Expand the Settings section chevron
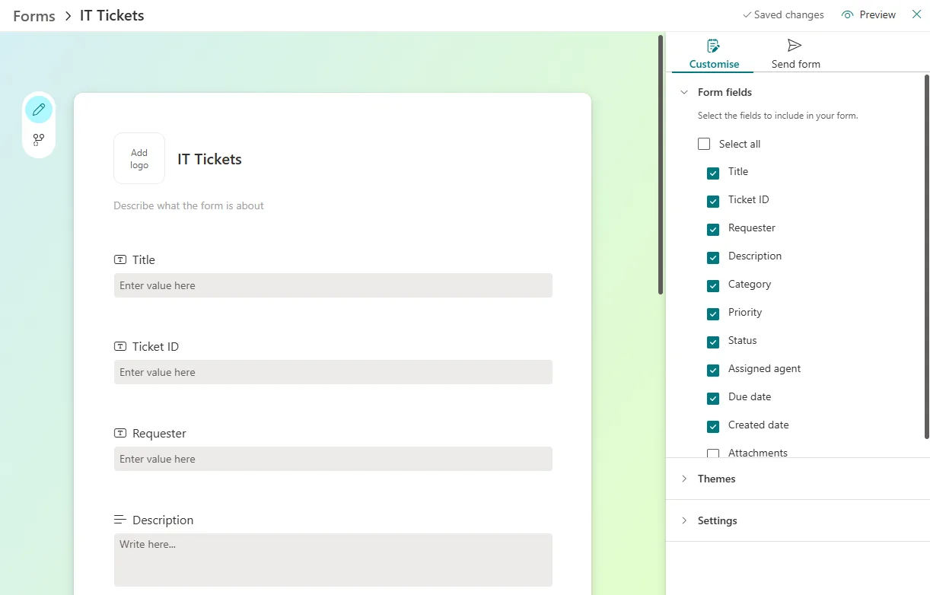The image size is (930, 595). 684,520
